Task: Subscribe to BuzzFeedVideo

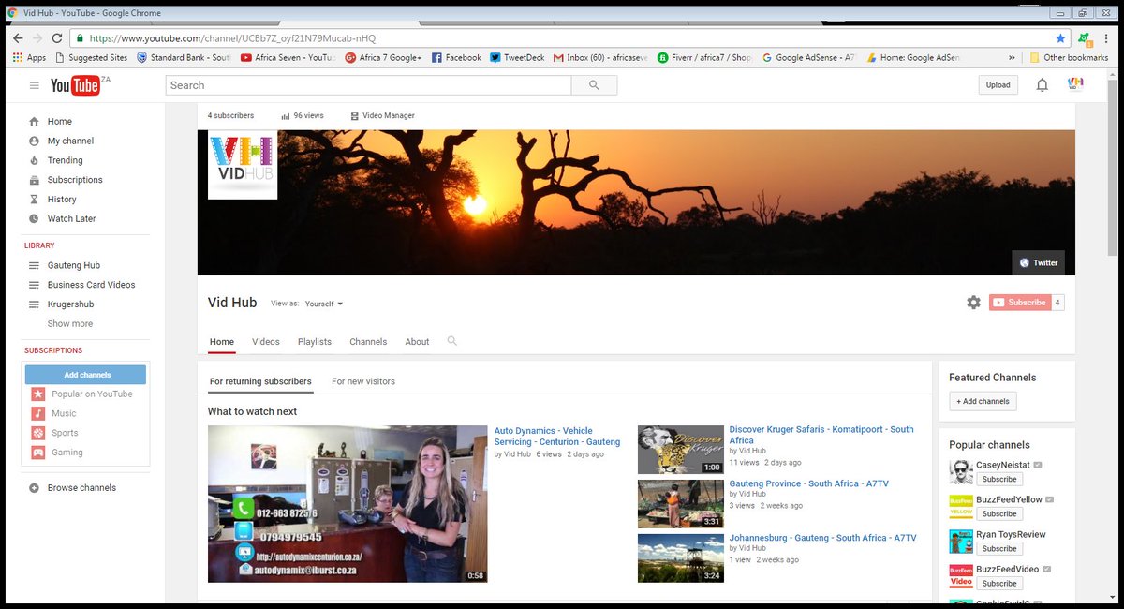Action: 999,583
